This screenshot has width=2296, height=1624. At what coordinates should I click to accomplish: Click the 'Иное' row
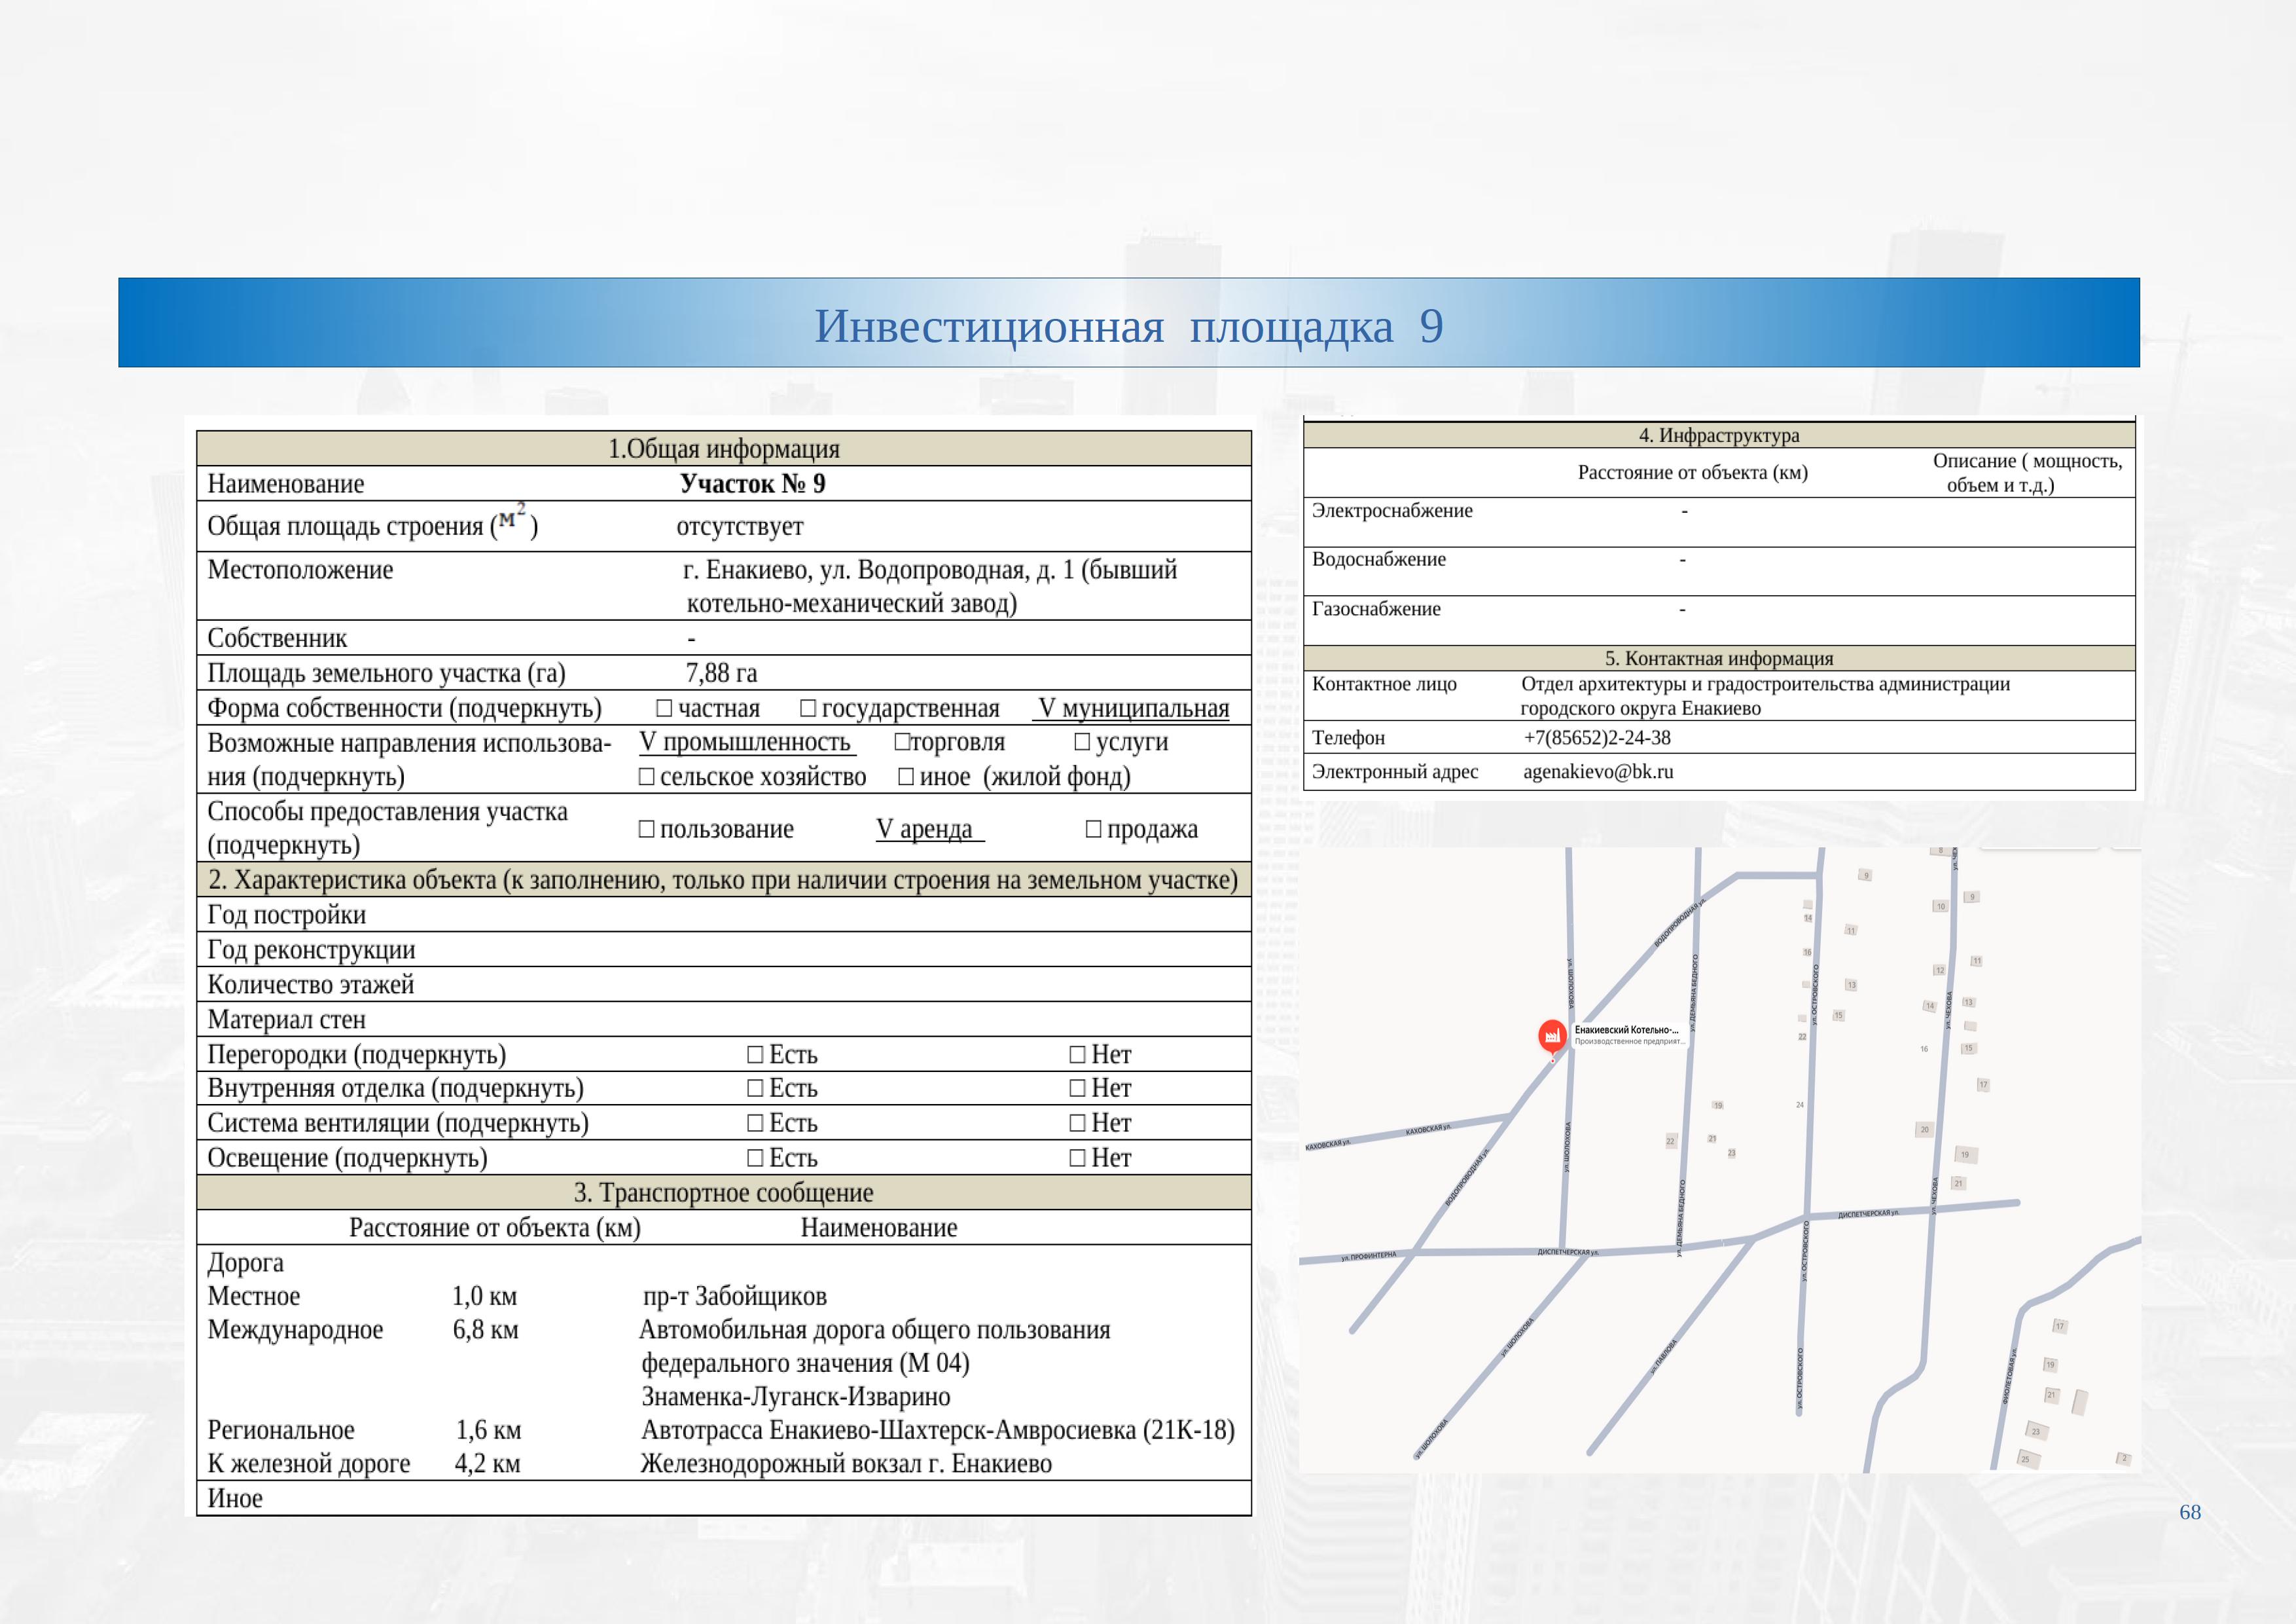click(x=724, y=1499)
